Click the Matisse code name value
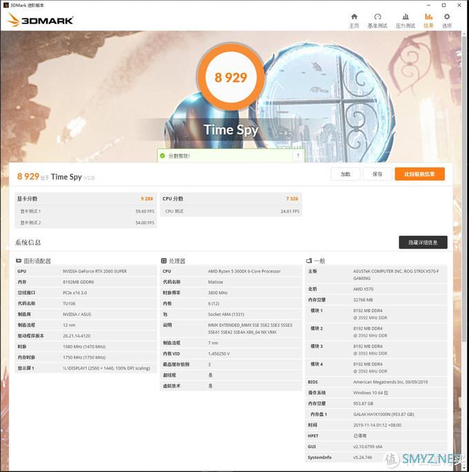Image resolution: width=469 pixels, height=472 pixels. pyautogui.click(x=215, y=282)
